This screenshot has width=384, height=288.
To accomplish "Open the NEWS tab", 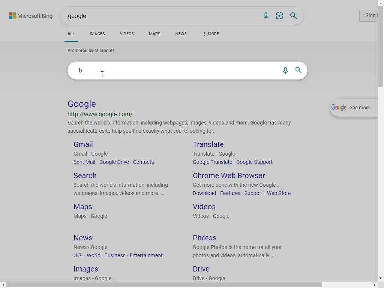I will tap(181, 34).
